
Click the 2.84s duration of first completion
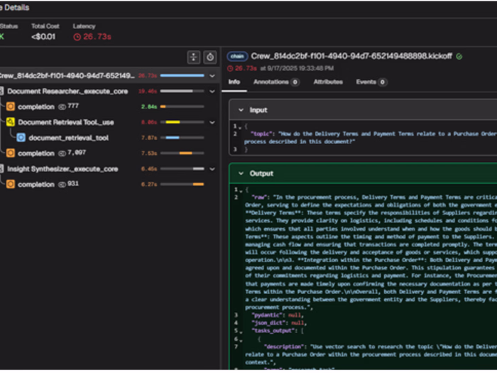[x=149, y=107]
